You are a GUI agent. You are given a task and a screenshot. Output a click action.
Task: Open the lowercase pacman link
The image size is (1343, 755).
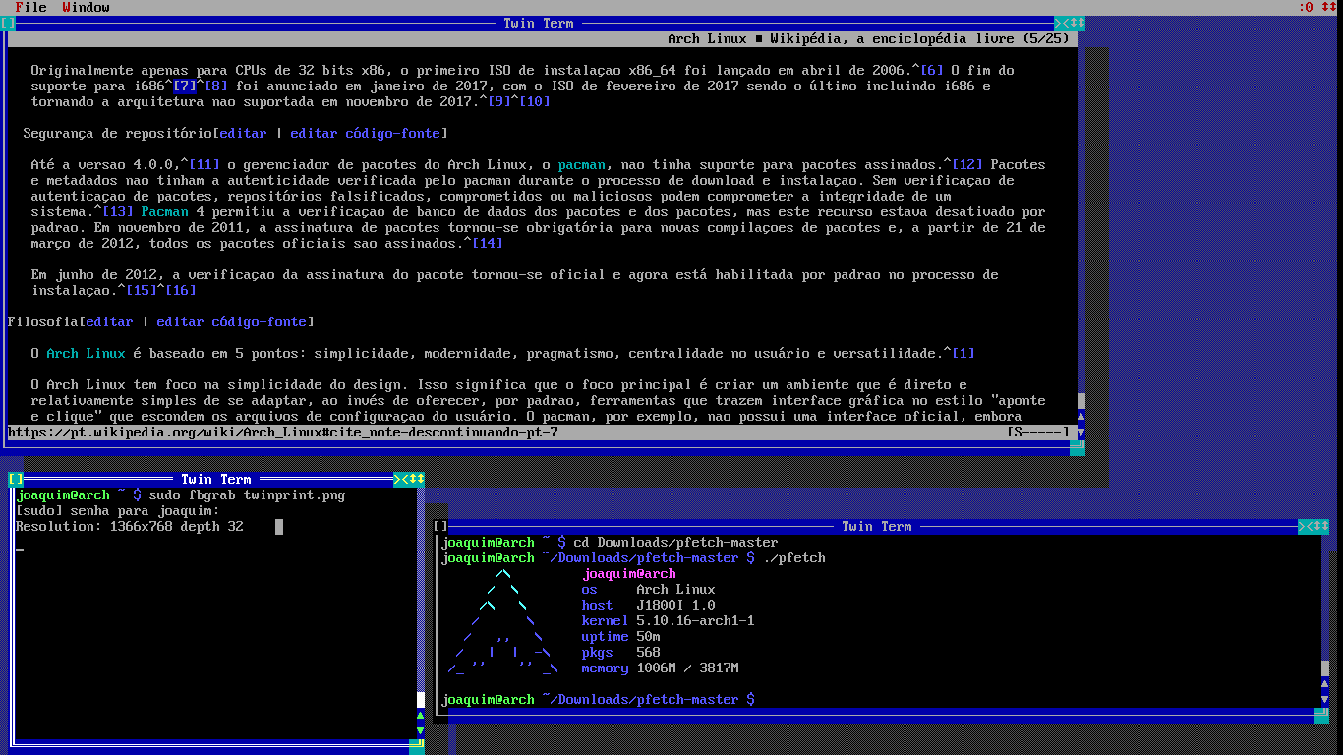582,164
